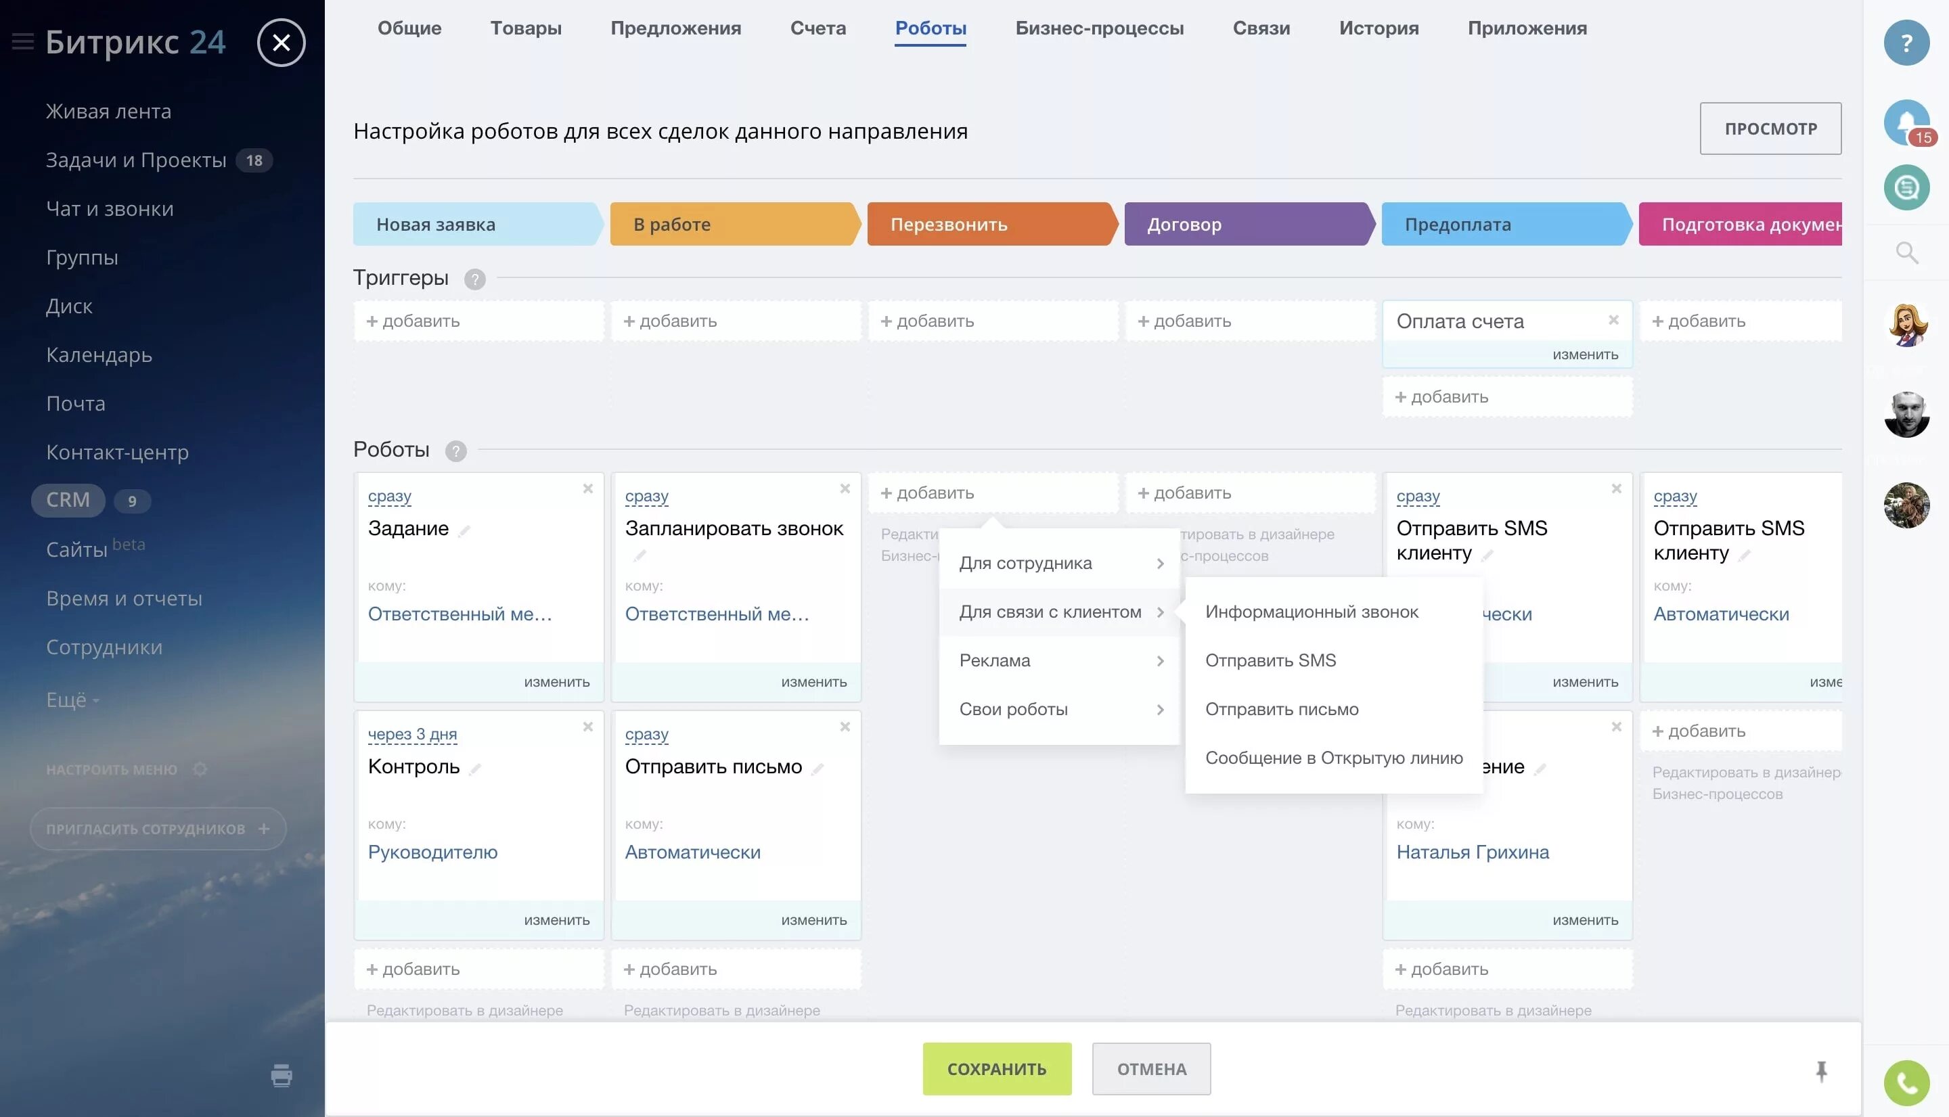Open the green chat messenger icon
The width and height of the screenshot is (1949, 1117).
coord(1906,188)
